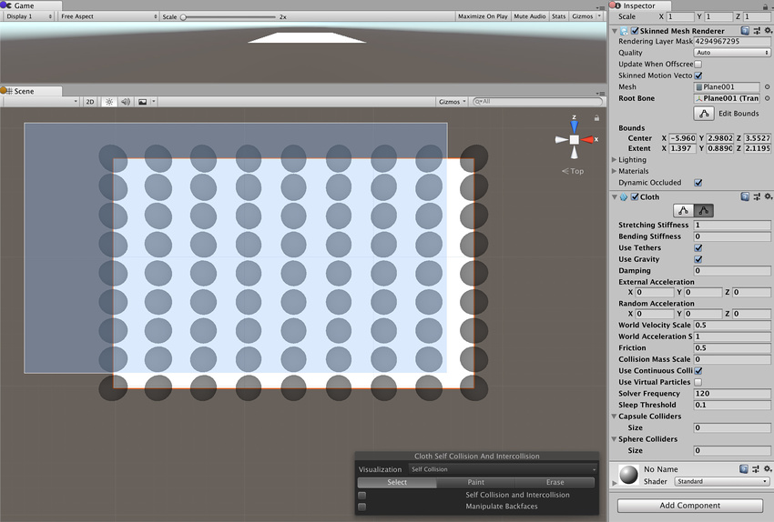Enable Use Virtual Particles checkbox

(x=698, y=382)
